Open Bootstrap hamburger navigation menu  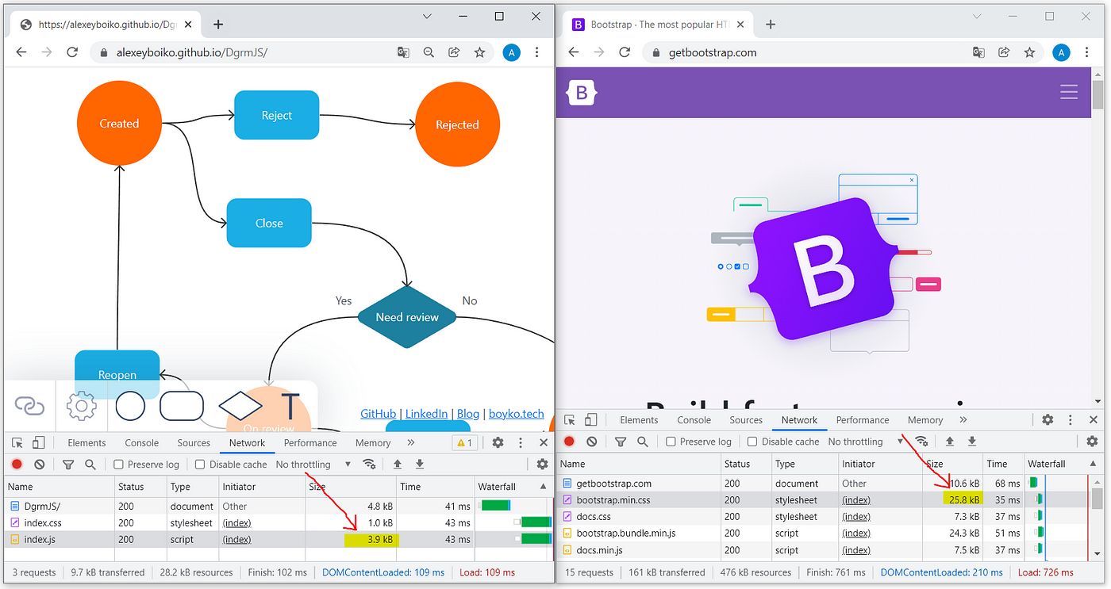(1069, 92)
